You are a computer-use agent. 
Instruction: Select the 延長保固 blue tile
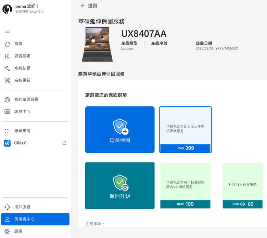click(120, 130)
